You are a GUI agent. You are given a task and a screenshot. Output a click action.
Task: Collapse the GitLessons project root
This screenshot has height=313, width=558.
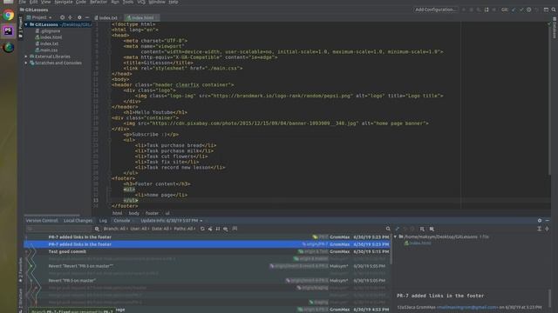(x=26, y=24)
